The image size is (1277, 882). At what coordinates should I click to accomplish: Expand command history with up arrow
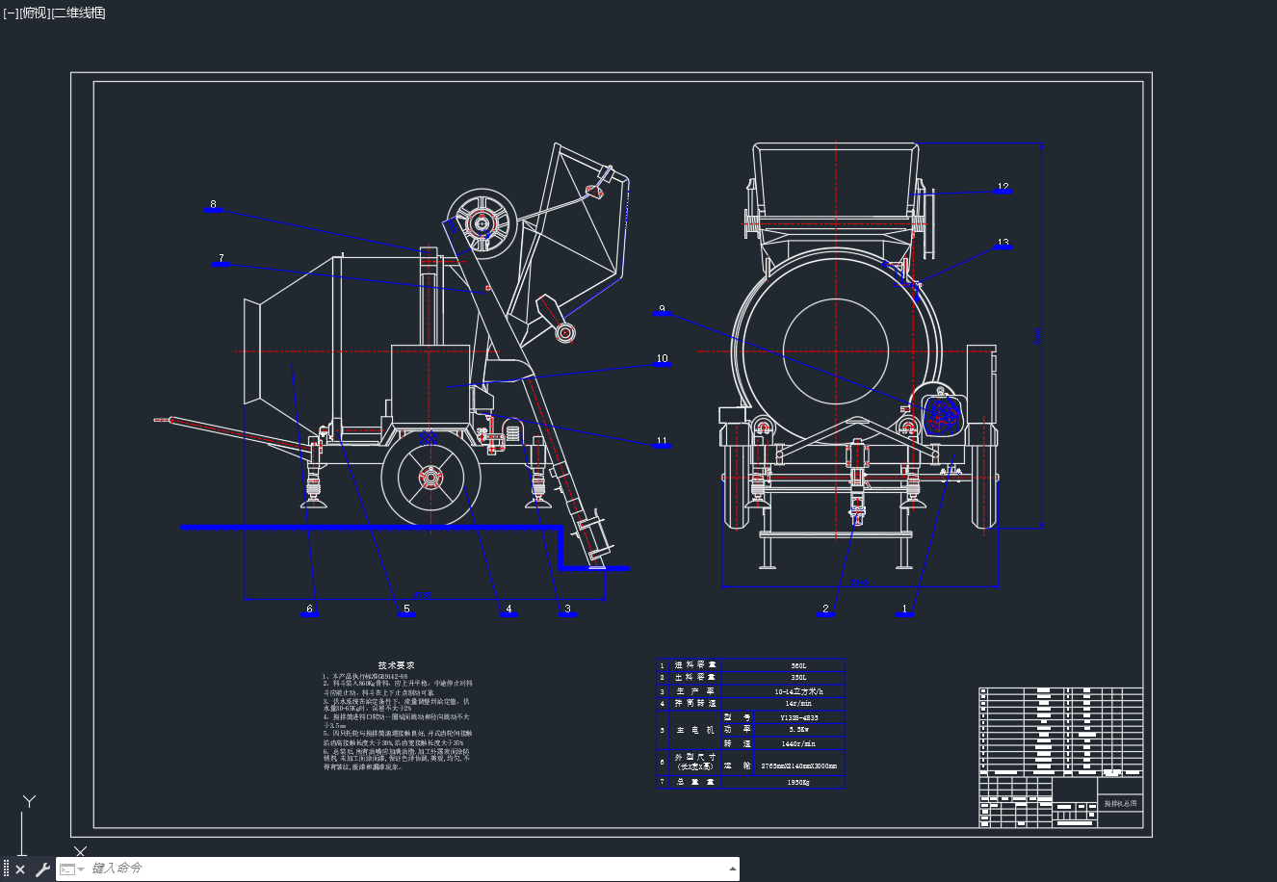731,869
